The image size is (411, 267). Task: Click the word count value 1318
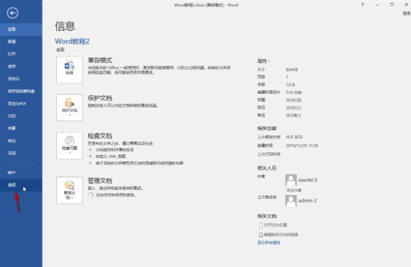(x=291, y=85)
